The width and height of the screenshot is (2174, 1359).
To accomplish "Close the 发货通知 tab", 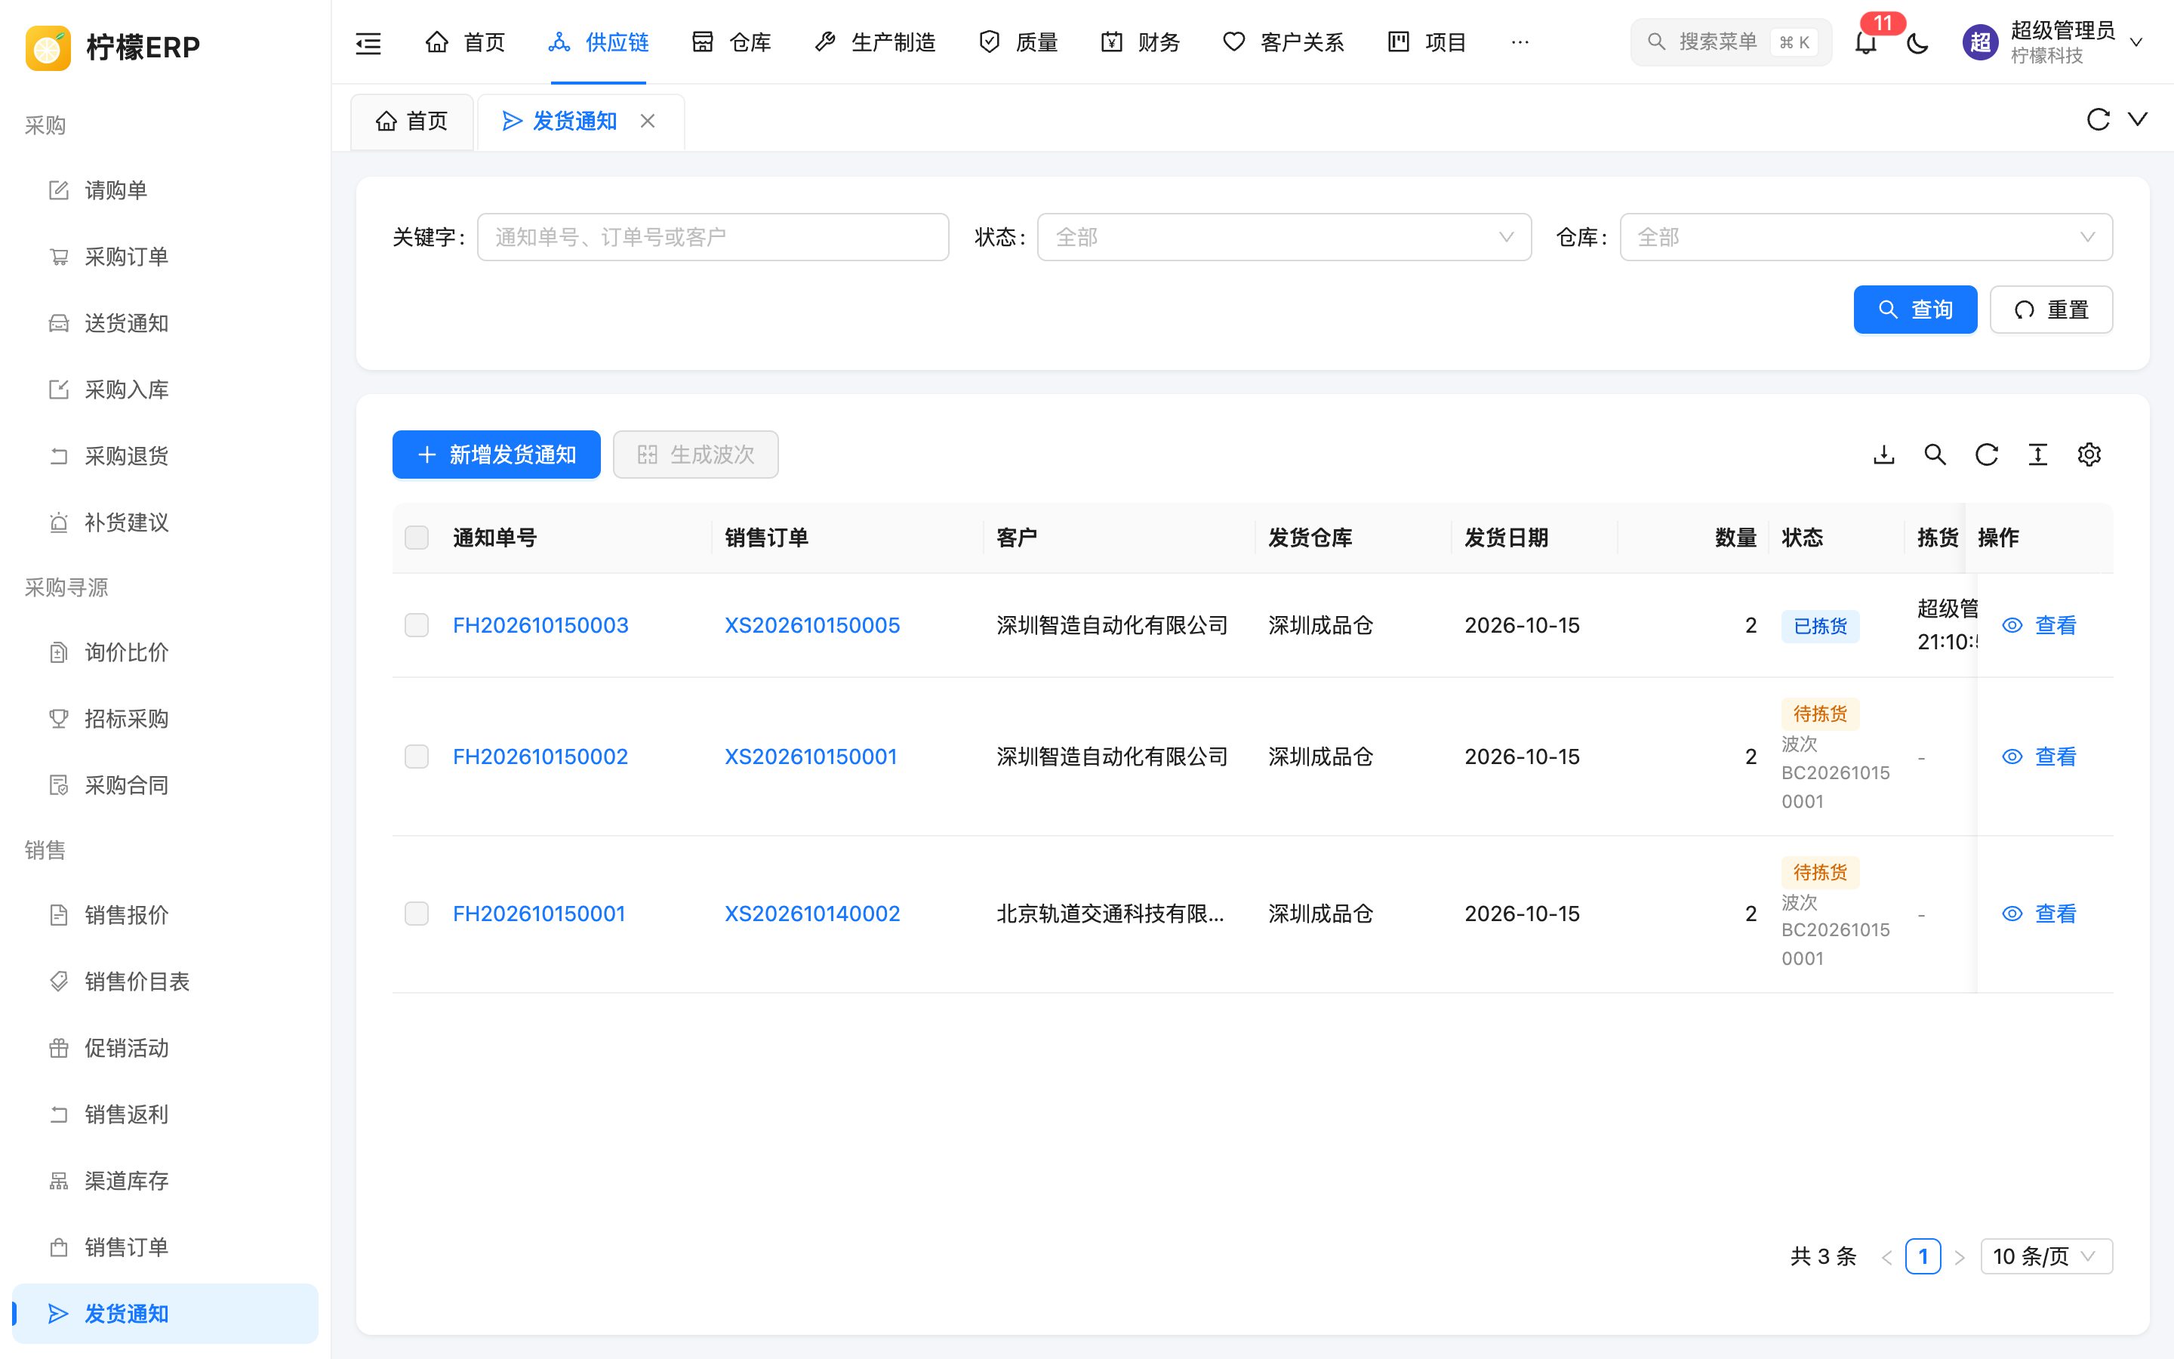I will [647, 122].
